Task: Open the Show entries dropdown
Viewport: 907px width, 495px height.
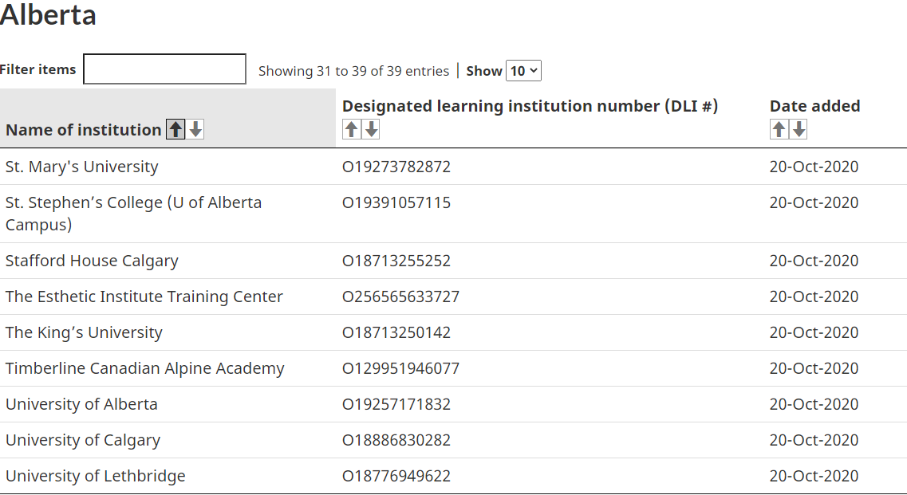Action: 523,71
